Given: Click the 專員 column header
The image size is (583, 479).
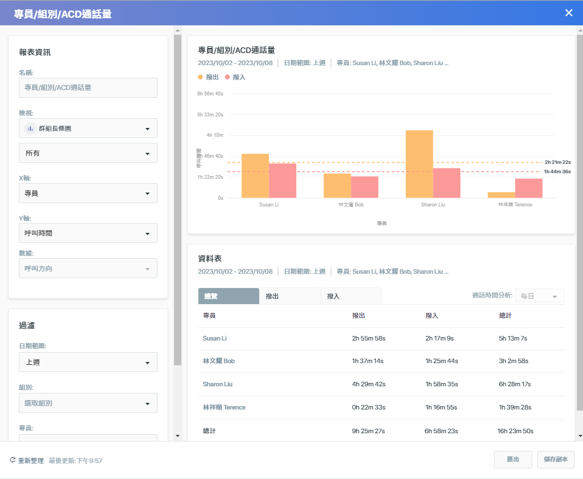Looking at the screenshot, I should (209, 316).
